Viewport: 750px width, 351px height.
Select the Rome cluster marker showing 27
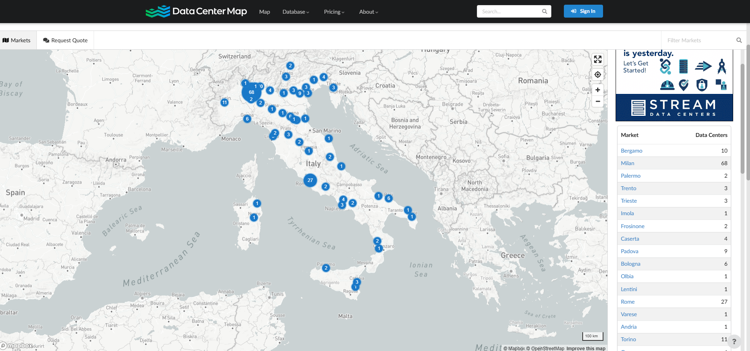pyautogui.click(x=310, y=180)
